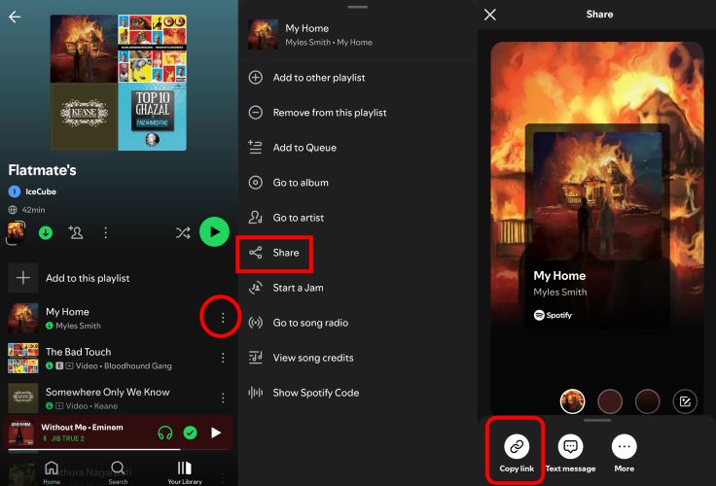Choose Add to Queue
The image size is (716, 486).
[358, 148]
